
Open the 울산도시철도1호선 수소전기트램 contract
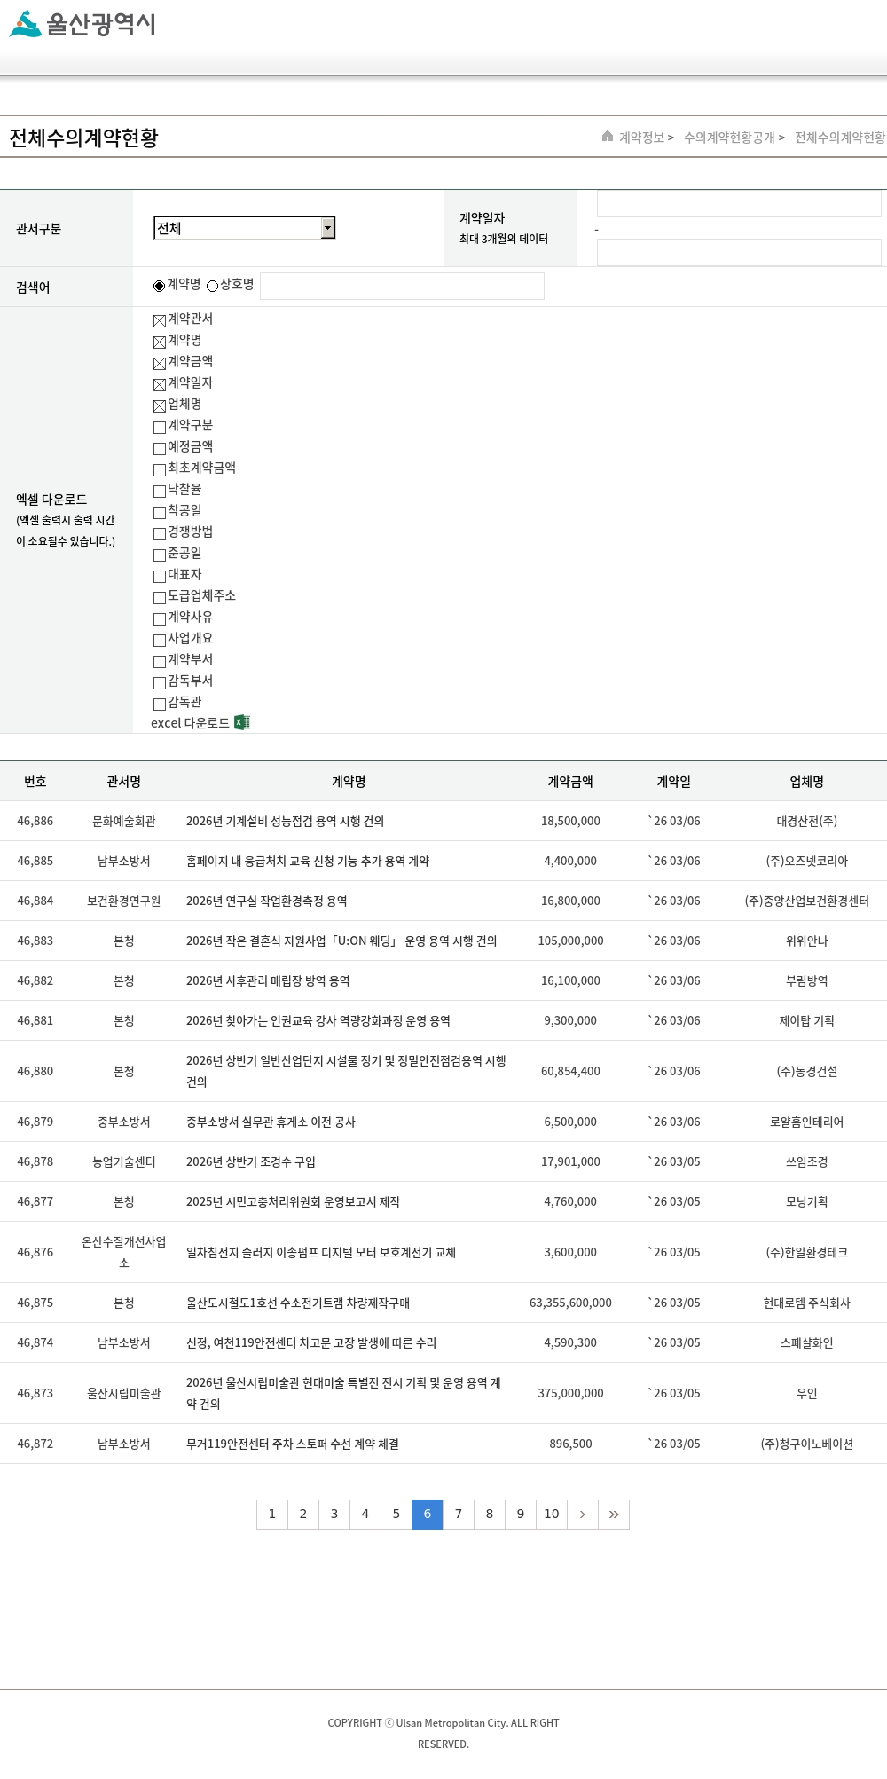click(x=298, y=1303)
